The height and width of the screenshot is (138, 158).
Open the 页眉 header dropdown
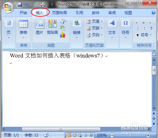(102, 22)
